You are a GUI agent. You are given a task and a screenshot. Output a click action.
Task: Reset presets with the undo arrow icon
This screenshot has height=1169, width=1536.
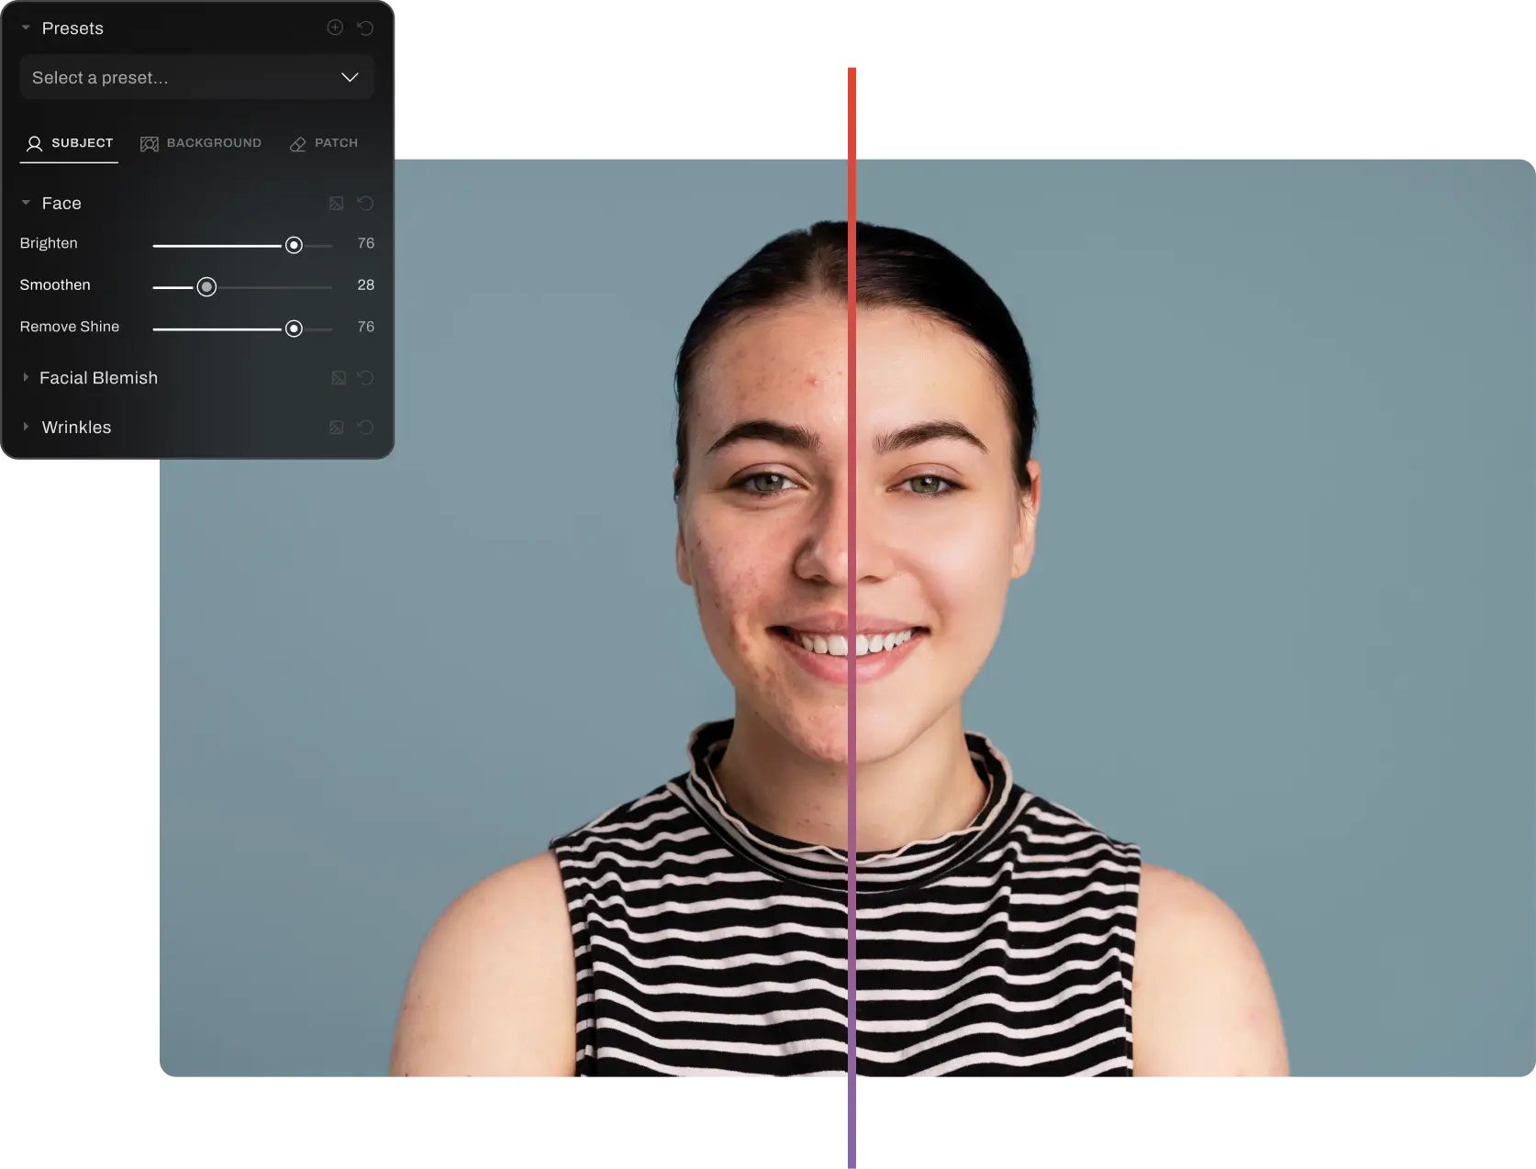click(x=365, y=28)
